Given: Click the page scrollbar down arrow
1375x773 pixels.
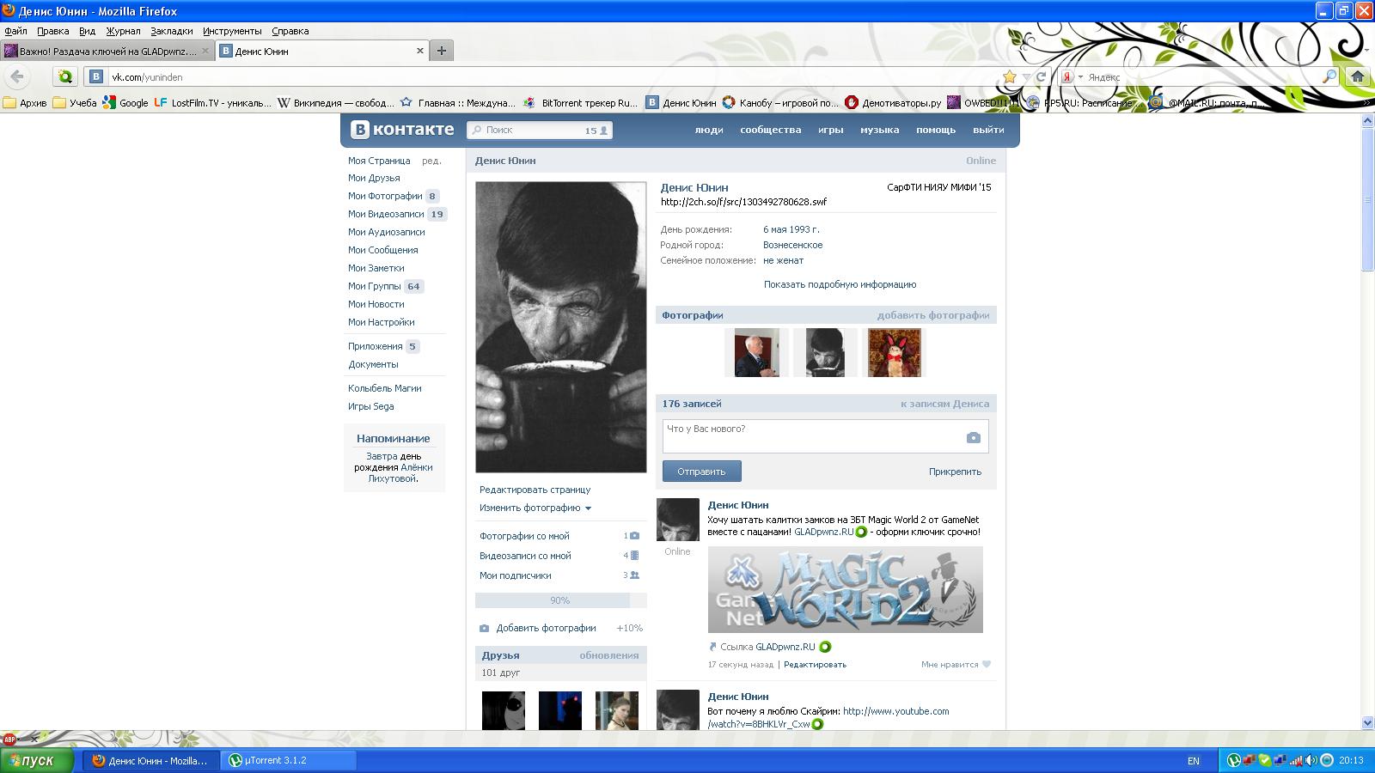Looking at the screenshot, I should click(x=1368, y=723).
